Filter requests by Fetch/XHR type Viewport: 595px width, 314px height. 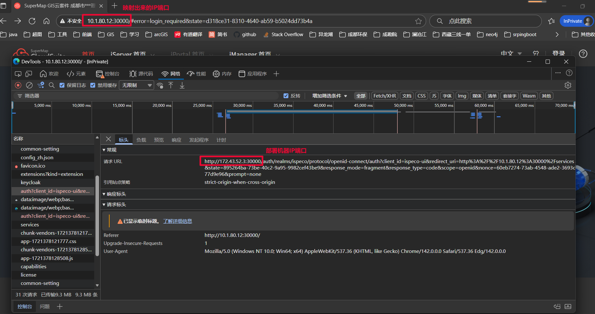click(x=384, y=96)
